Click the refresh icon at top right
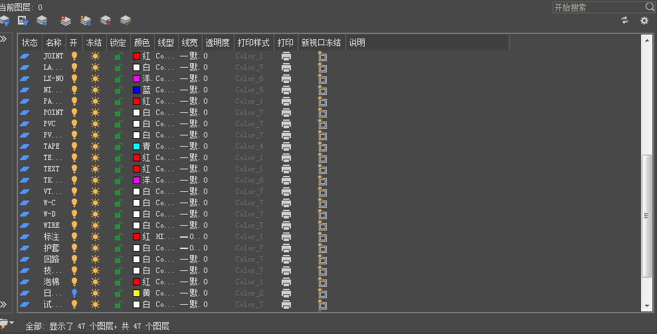This screenshot has height=334, width=657. (624, 21)
